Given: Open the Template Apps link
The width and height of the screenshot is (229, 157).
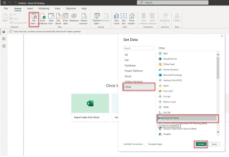Looking at the screenshot, I should click(x=155, y=144).
